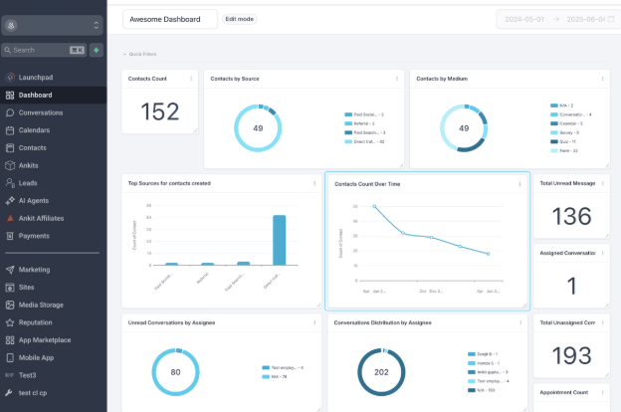Image resolution: width=621 pixels, height=412 pixels.
Task: Select the start date 2024-06-01
Action: [524, 19]
